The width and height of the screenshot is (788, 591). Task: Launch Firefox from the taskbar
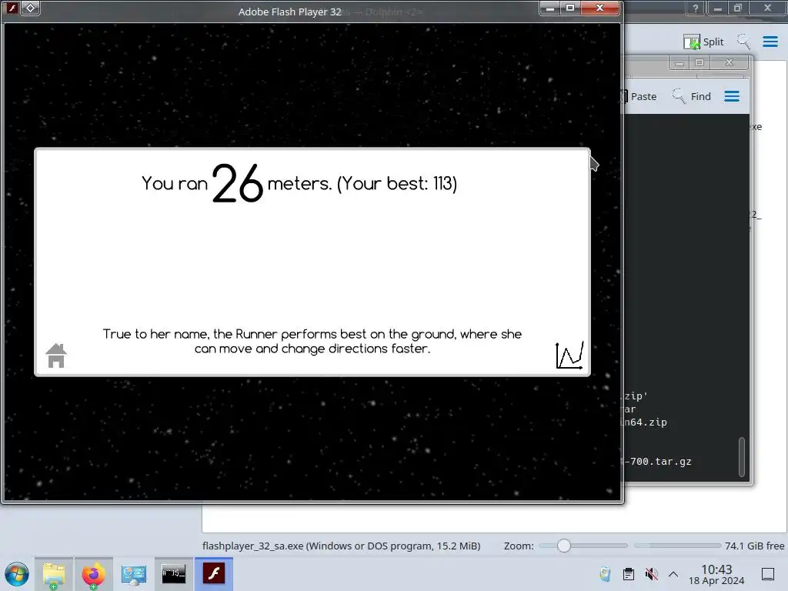(x=93, y=574)
